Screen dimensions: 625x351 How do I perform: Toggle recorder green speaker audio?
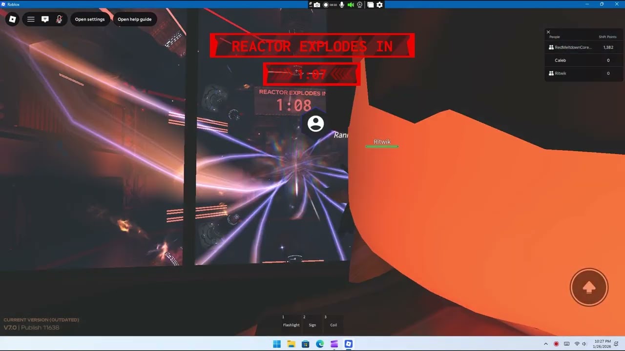click(351, 4)
